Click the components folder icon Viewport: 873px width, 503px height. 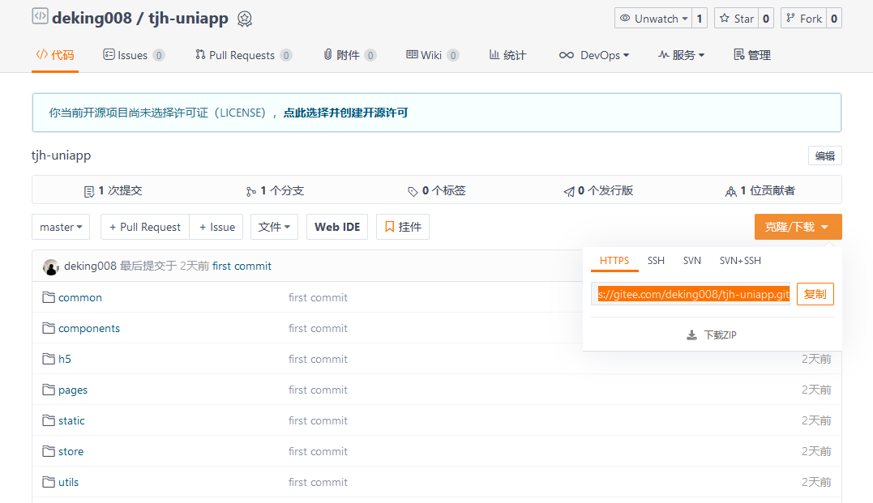[x=49, y=328]
